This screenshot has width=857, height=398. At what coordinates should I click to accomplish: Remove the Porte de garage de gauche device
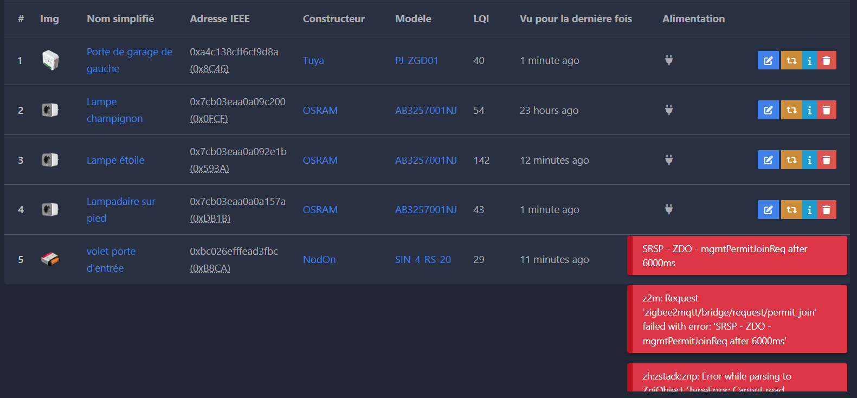pos(826,60)
